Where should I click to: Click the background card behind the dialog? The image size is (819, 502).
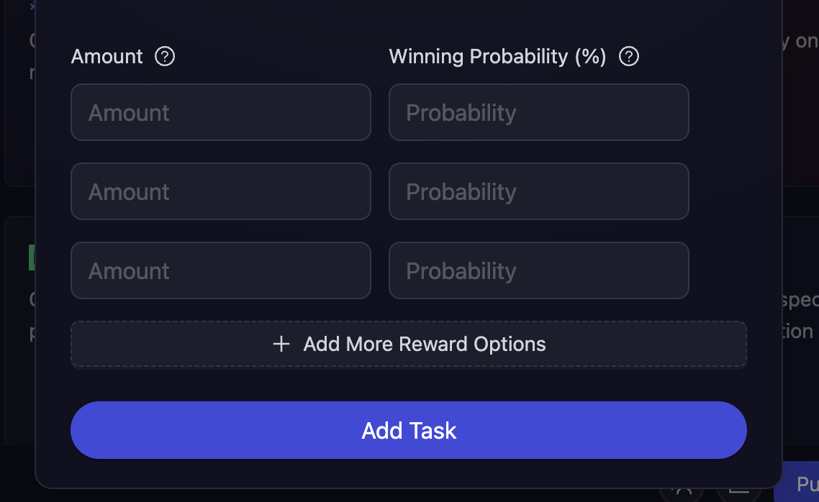click(x=18, y=324)
